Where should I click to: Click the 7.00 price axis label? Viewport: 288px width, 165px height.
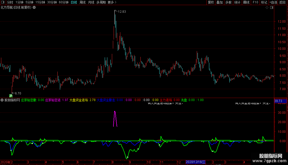click(282, 89)
